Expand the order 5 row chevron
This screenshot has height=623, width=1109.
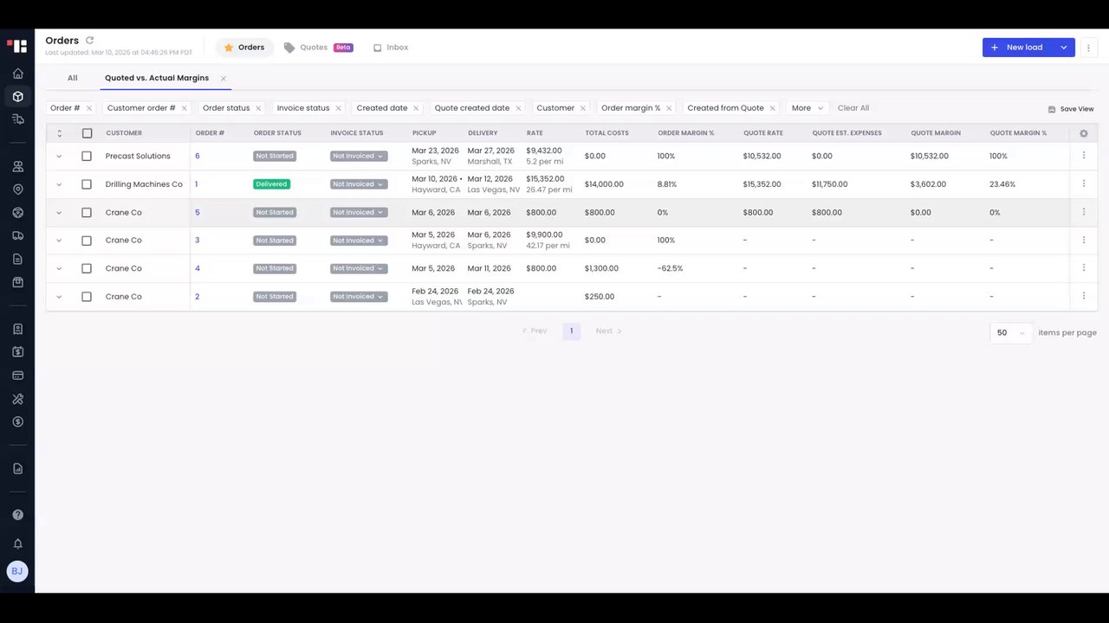[x=59, y=213]
